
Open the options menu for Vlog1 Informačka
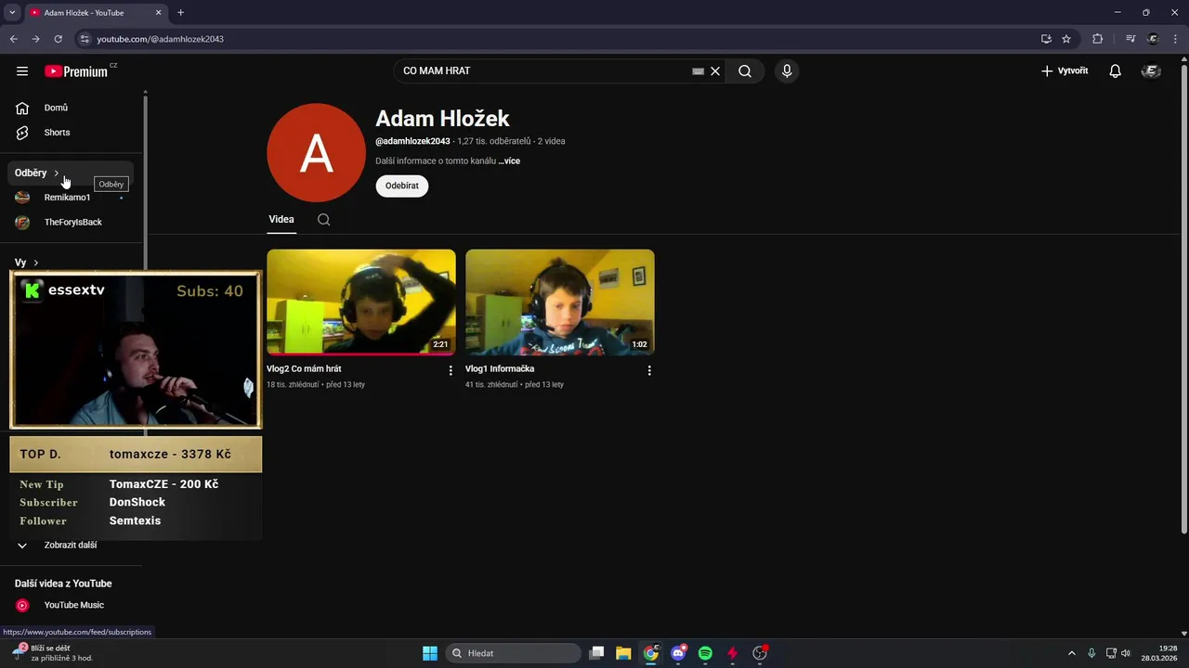(649, 371)
